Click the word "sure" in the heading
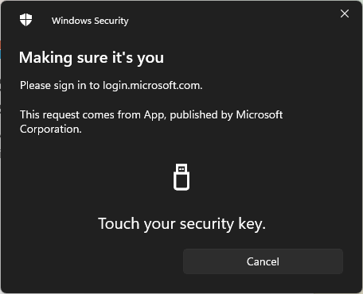Screen dimensions: 363x294 pyautogui.click(x=92, y=58)
